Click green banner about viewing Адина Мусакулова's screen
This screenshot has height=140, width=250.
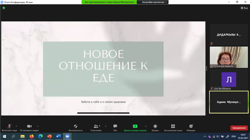[x=109, y=2]
